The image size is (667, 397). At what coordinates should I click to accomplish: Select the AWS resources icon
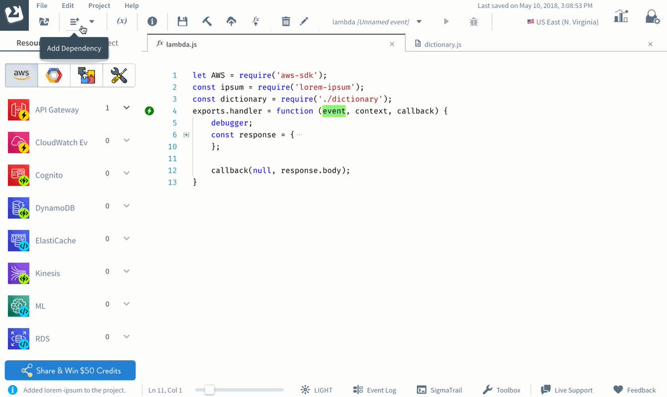[22, 75]
